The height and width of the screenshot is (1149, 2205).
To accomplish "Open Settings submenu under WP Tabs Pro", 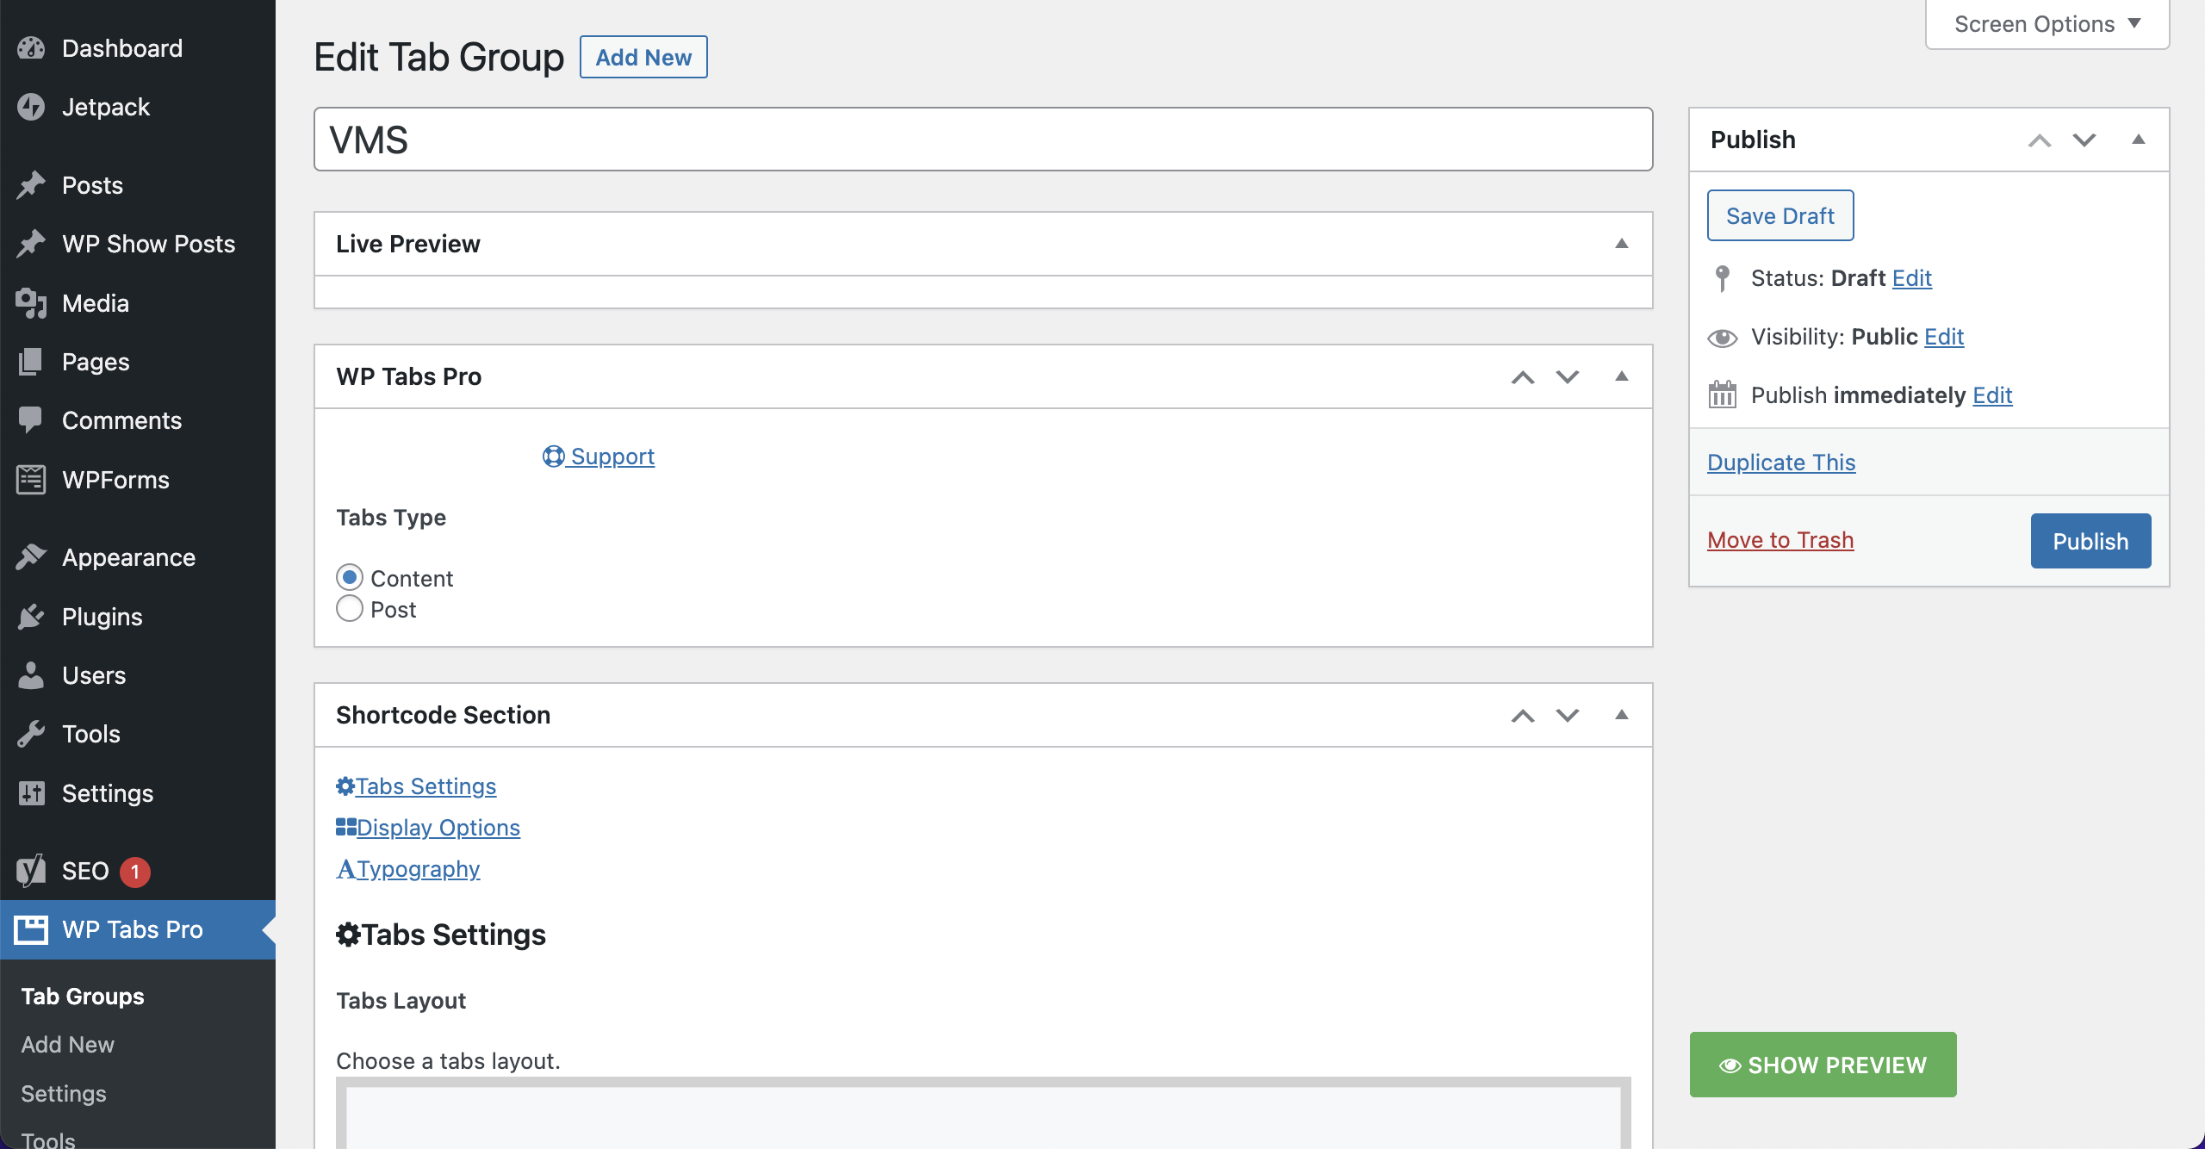I will tap(64, 1093).
